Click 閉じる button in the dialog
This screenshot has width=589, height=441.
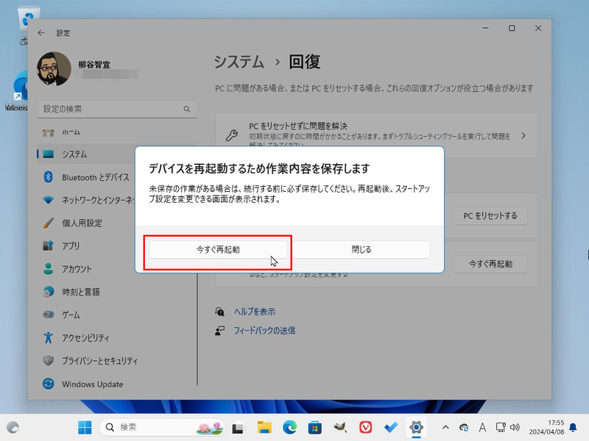tap(361, 250)
